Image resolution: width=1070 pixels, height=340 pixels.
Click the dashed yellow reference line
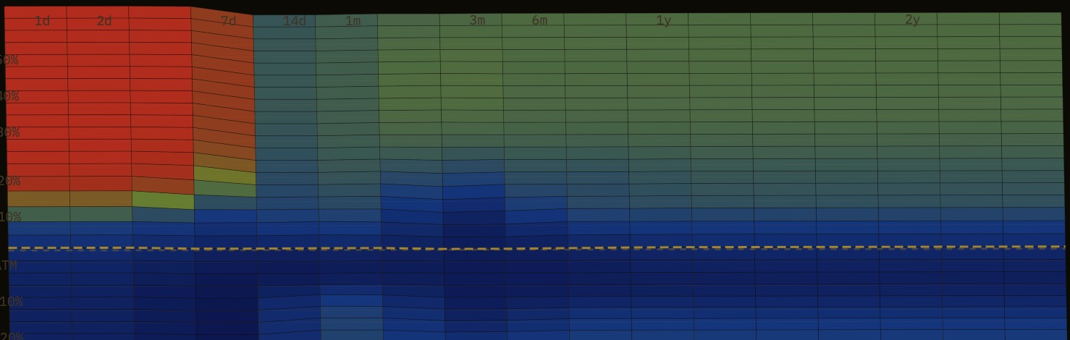[x=536, y=248]
